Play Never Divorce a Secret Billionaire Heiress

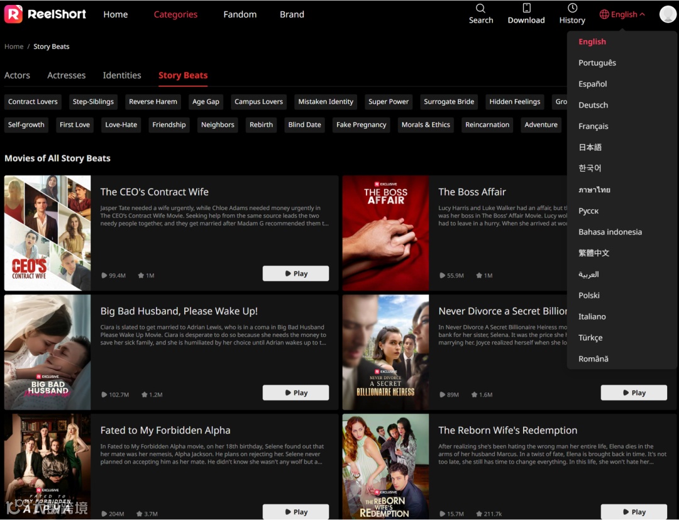coord(634,393)
